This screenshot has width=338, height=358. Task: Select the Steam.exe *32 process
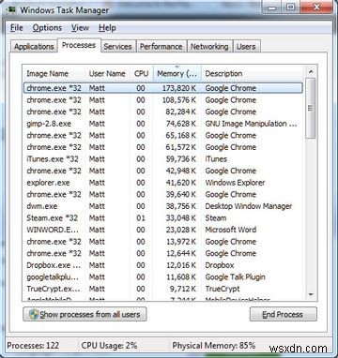(x=163, y=218)
